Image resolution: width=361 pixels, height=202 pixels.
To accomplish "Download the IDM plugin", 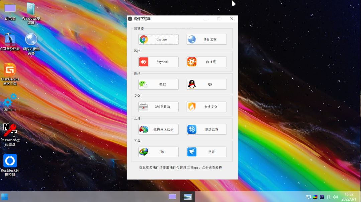I will 158,152.
